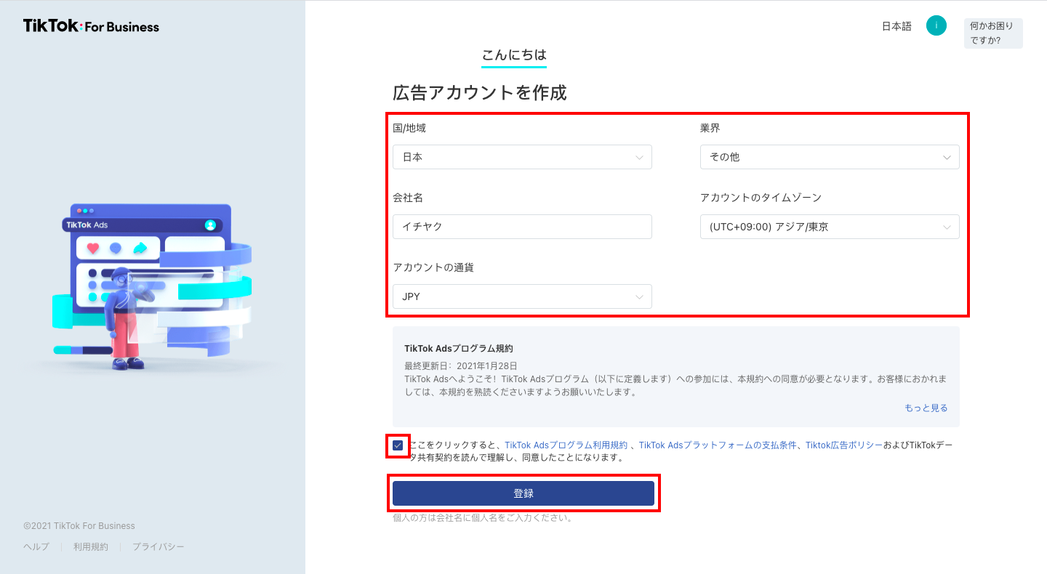Open TikTok Adsプログラム利用規約 link
The height and width of the screenshot is (574, 1047).
(566, 445)
